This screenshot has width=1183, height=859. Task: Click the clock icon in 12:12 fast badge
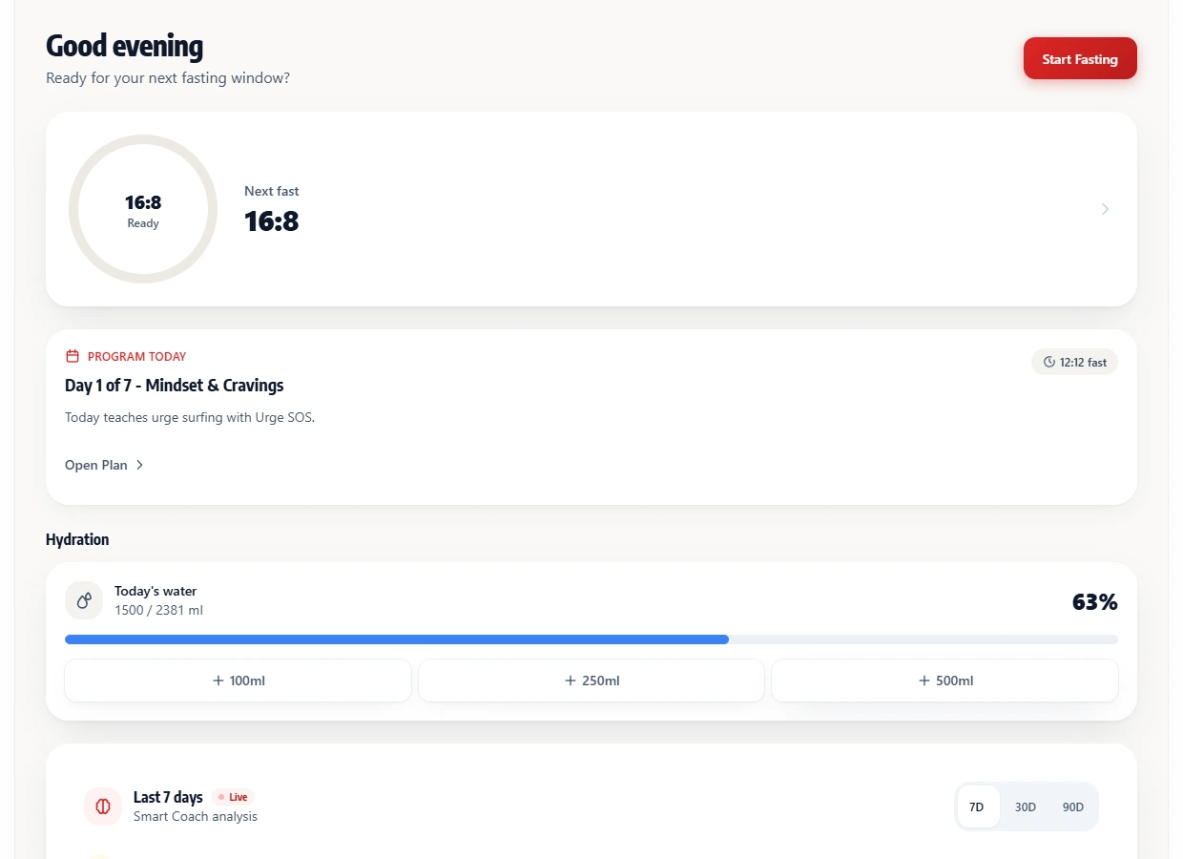point(1049,363)
